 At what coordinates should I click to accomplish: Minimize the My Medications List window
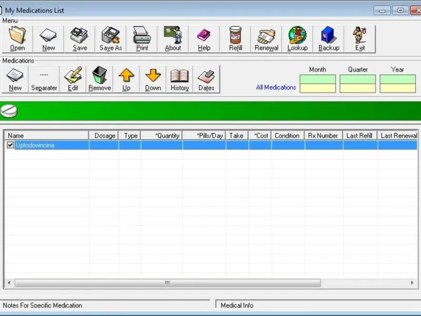click(x=382, y=11)
